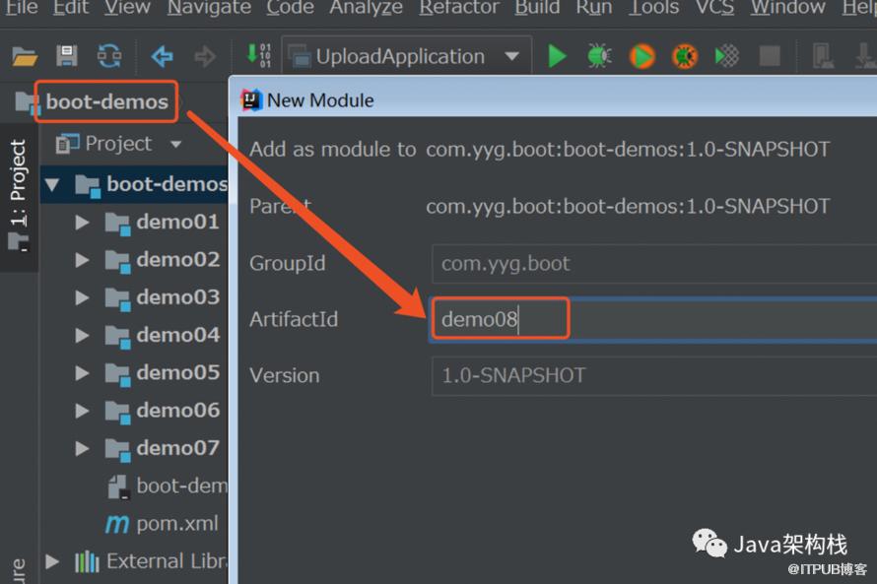Synchronize project with the refresh icon
This screenshot has height=584, width=877.
coord(109,56)
